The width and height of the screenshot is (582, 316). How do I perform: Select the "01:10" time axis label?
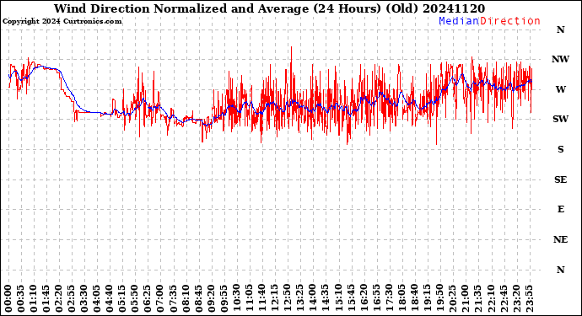point(34,298)
